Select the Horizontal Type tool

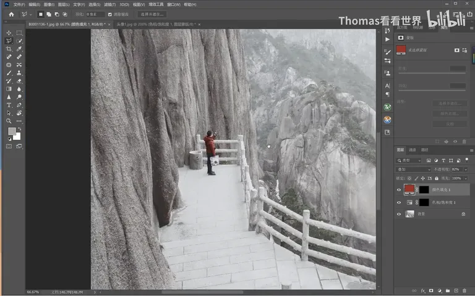(9, 105)
